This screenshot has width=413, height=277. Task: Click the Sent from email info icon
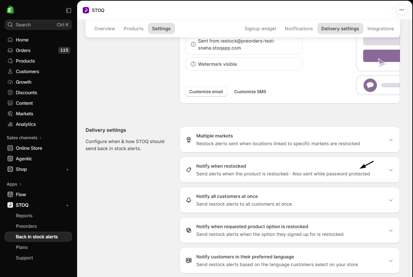coord(193,44)
